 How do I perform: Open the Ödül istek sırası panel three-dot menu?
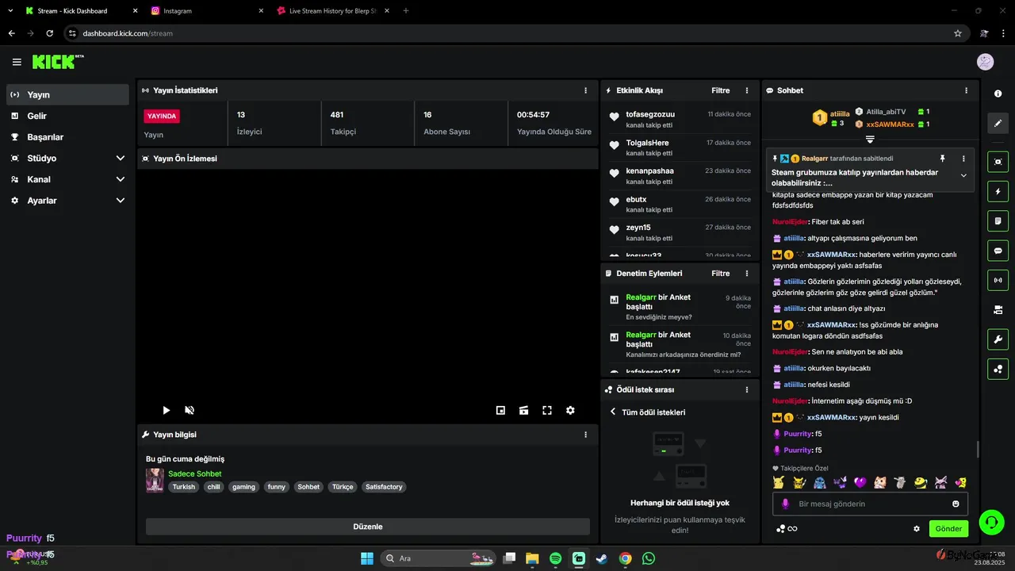pyautogui.click(x=747, y=390)
